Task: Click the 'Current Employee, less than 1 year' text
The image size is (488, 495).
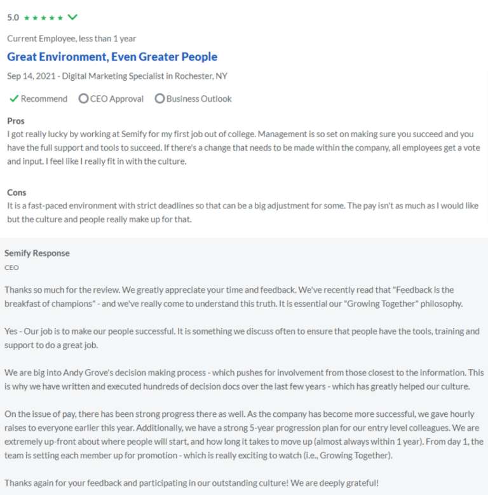Action: [71, 39]
